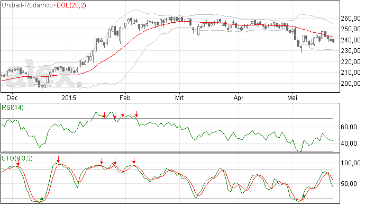Click the stochastic 50,00 axis label
The height and width of the screenshot is (205, 365).
(x=349, y=184)
